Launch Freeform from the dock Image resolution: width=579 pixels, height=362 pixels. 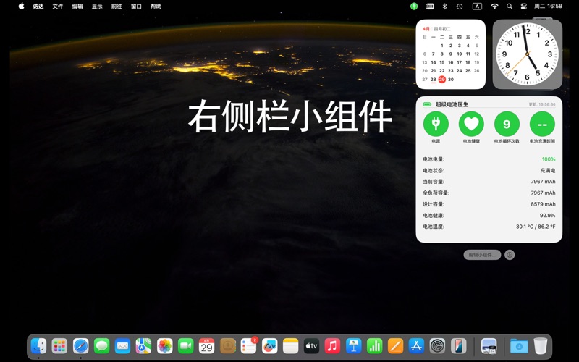[x=269, y=346]
